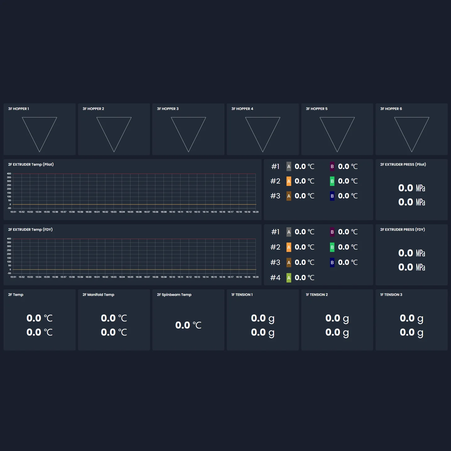This screenshot has width=451, height=451.
Task: Click lime A badge in FDY row #4
Action: pyautogui.click(x=289, y=278)
